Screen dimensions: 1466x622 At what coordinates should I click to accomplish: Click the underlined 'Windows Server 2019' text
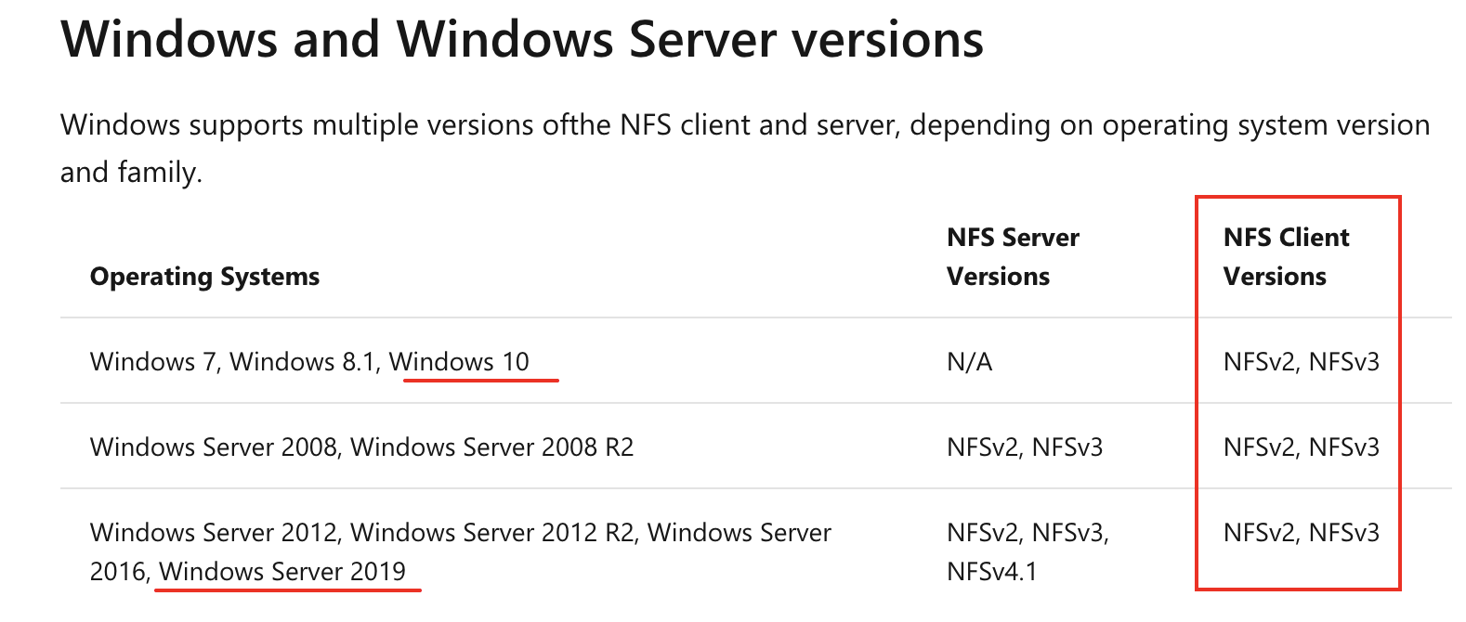282,571
